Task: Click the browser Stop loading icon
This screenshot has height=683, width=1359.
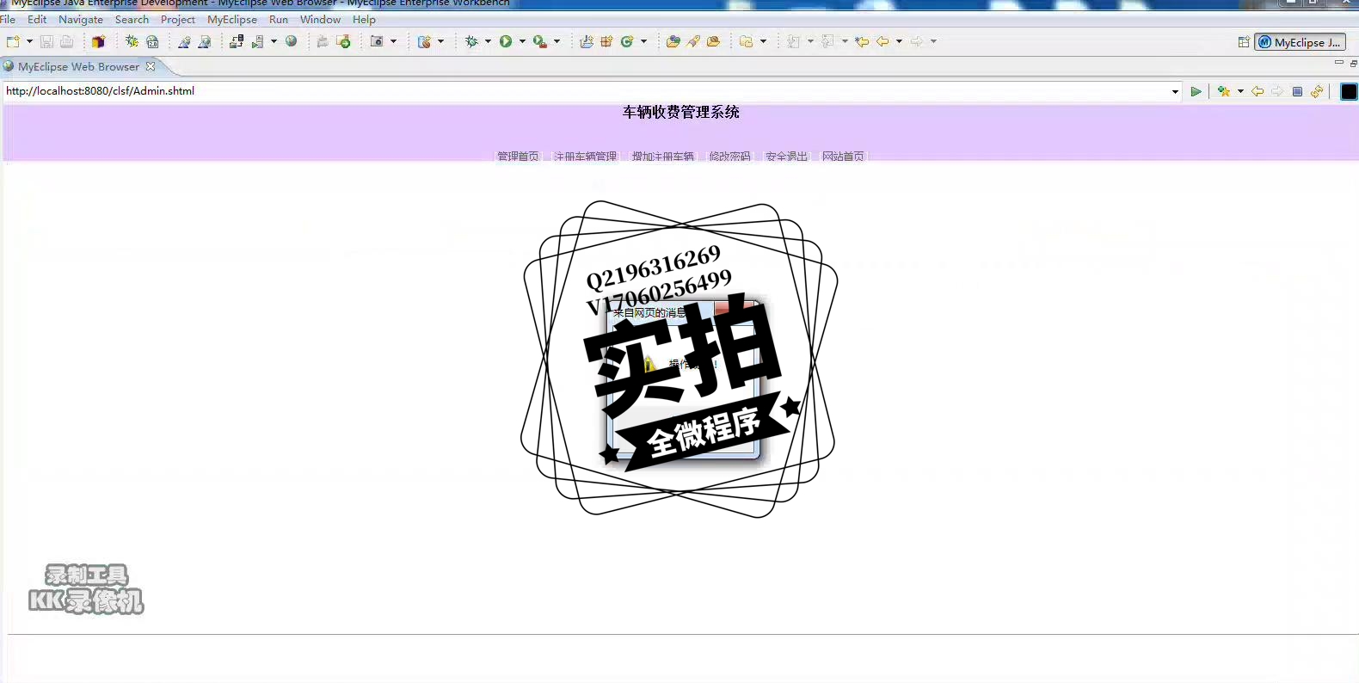Action: pos(1297,91)
